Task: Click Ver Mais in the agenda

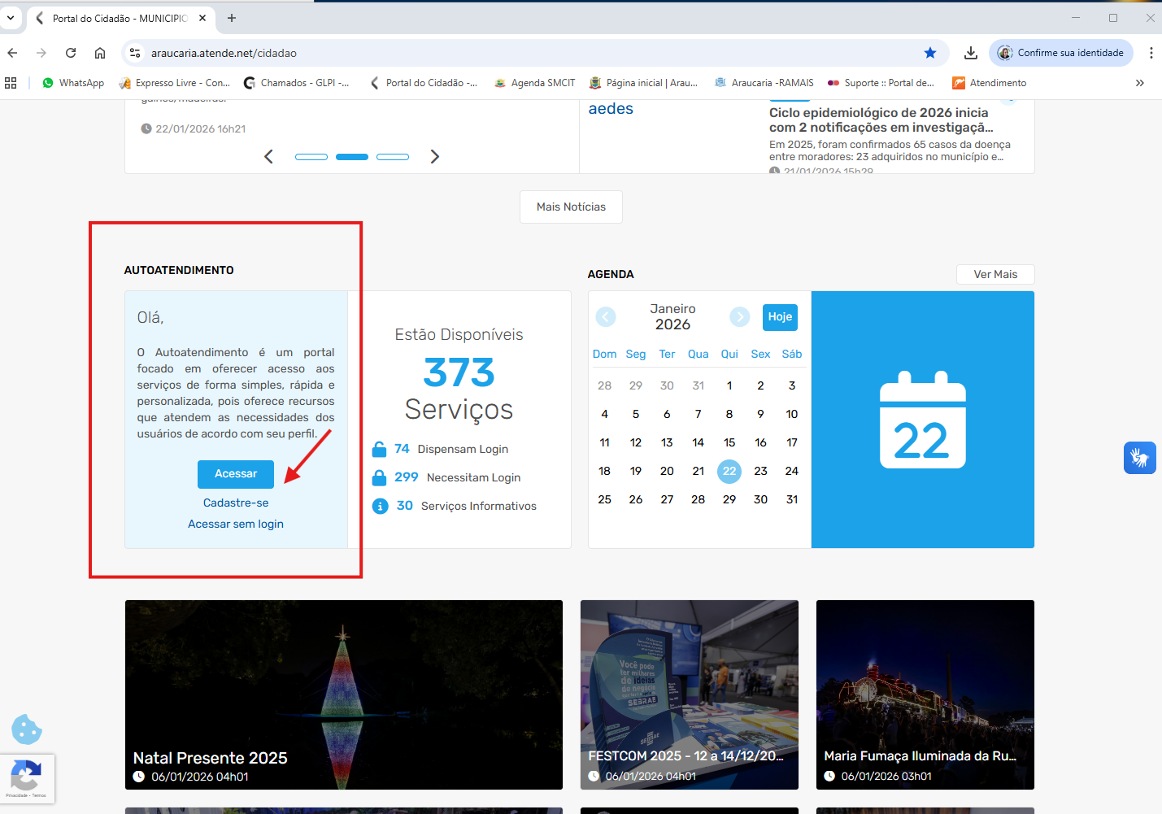Action: click(995, 274)
